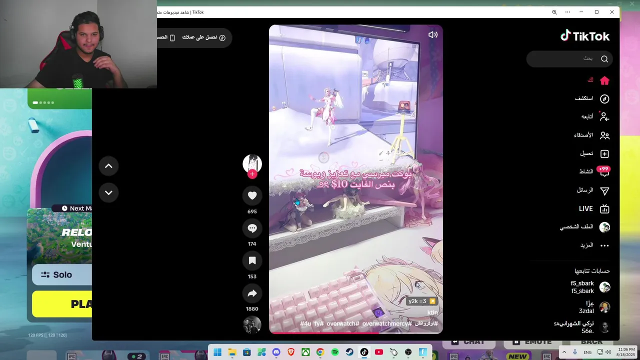This screenshot has height=360, width=640.
Task: Open the volume and network tray flyout
Action: click(605, 352)
